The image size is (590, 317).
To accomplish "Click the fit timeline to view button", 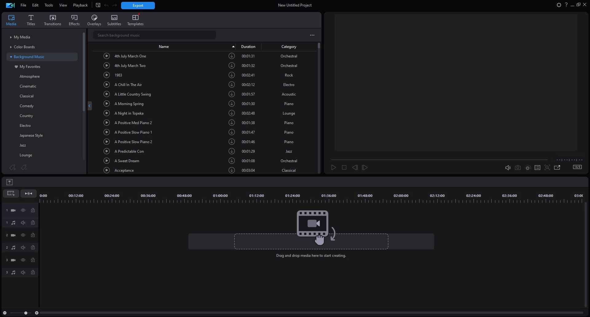I will [29, 193].
